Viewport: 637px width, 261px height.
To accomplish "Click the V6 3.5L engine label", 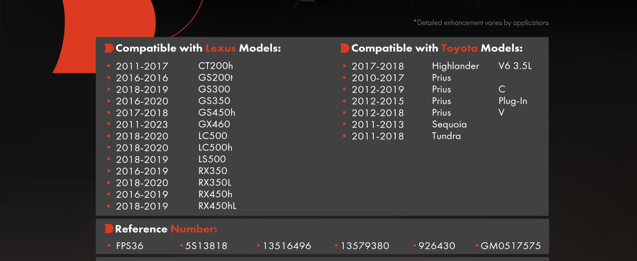I will pos(515,66).
